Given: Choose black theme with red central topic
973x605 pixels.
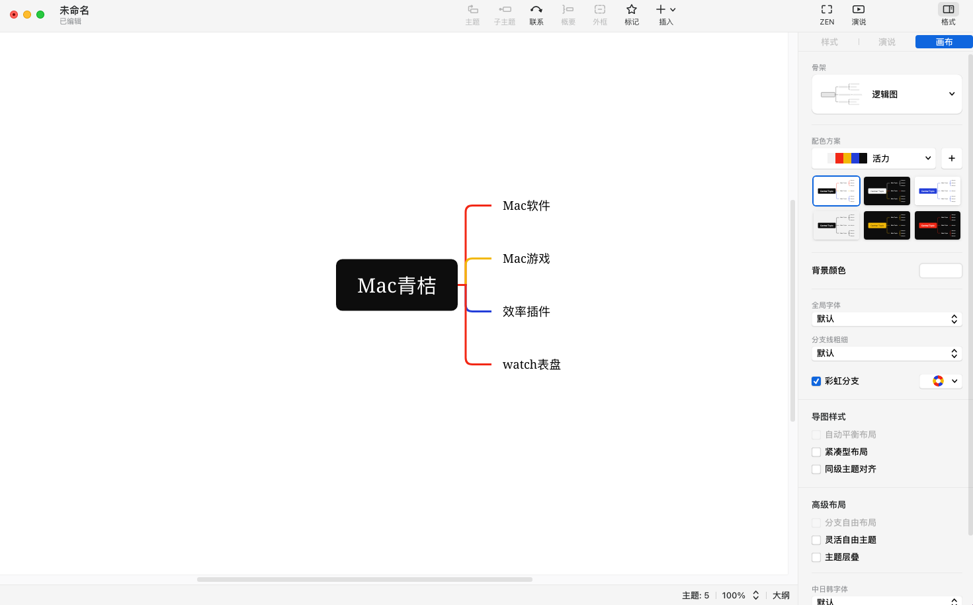Looking at the screenshot, I should pos(938,225).
